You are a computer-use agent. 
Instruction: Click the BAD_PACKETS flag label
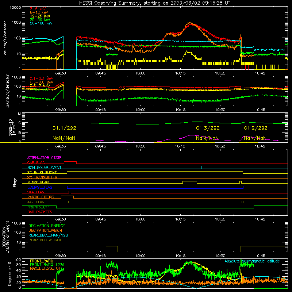point(40,212)
